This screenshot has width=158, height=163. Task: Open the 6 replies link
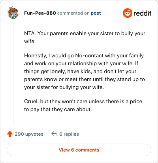(69, 134)
